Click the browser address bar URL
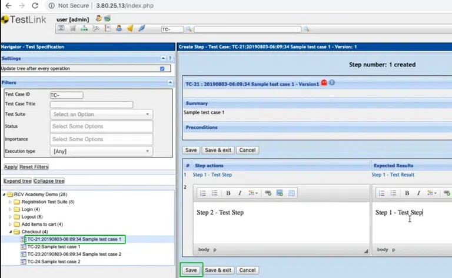Image resolution: width=452 pixels, height=278 pixels. pos(125,5)
